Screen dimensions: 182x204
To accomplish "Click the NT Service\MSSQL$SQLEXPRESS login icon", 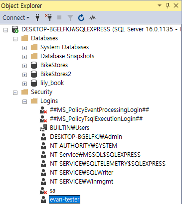I will tap(43, 155).
